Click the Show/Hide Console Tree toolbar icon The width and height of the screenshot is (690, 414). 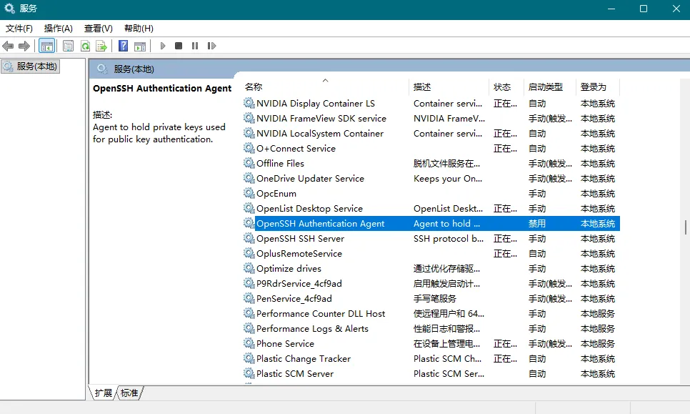[x=46, y=46]
